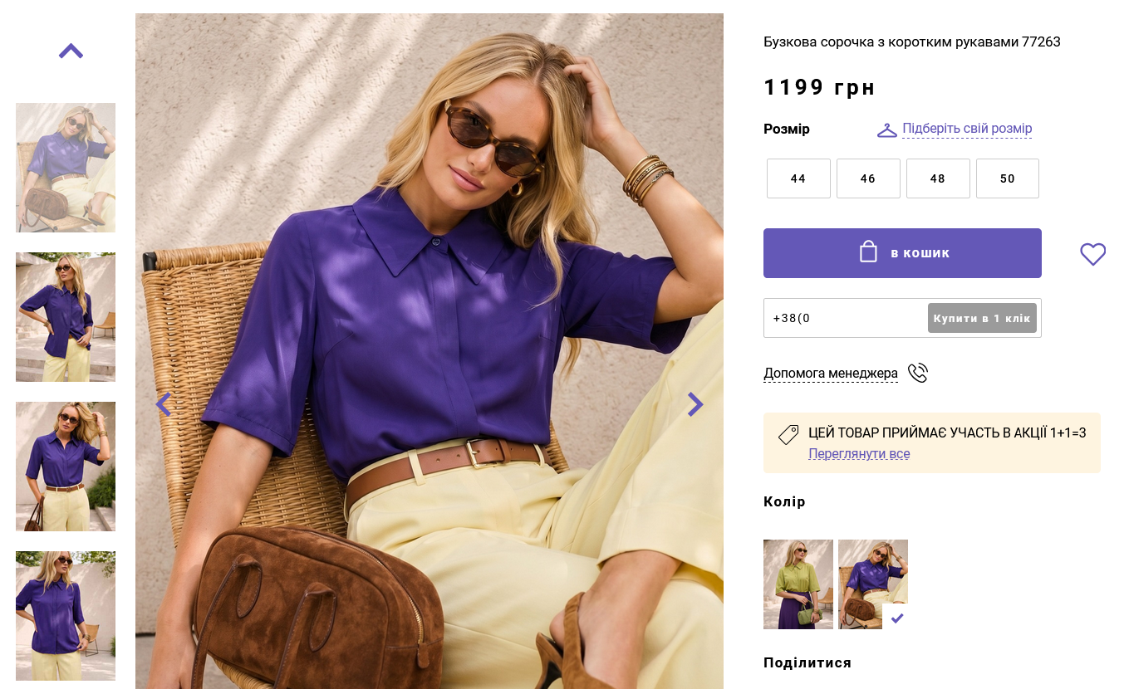Select size 44
This screenshot has width=1124, height=689.
[x=798, y=178]
